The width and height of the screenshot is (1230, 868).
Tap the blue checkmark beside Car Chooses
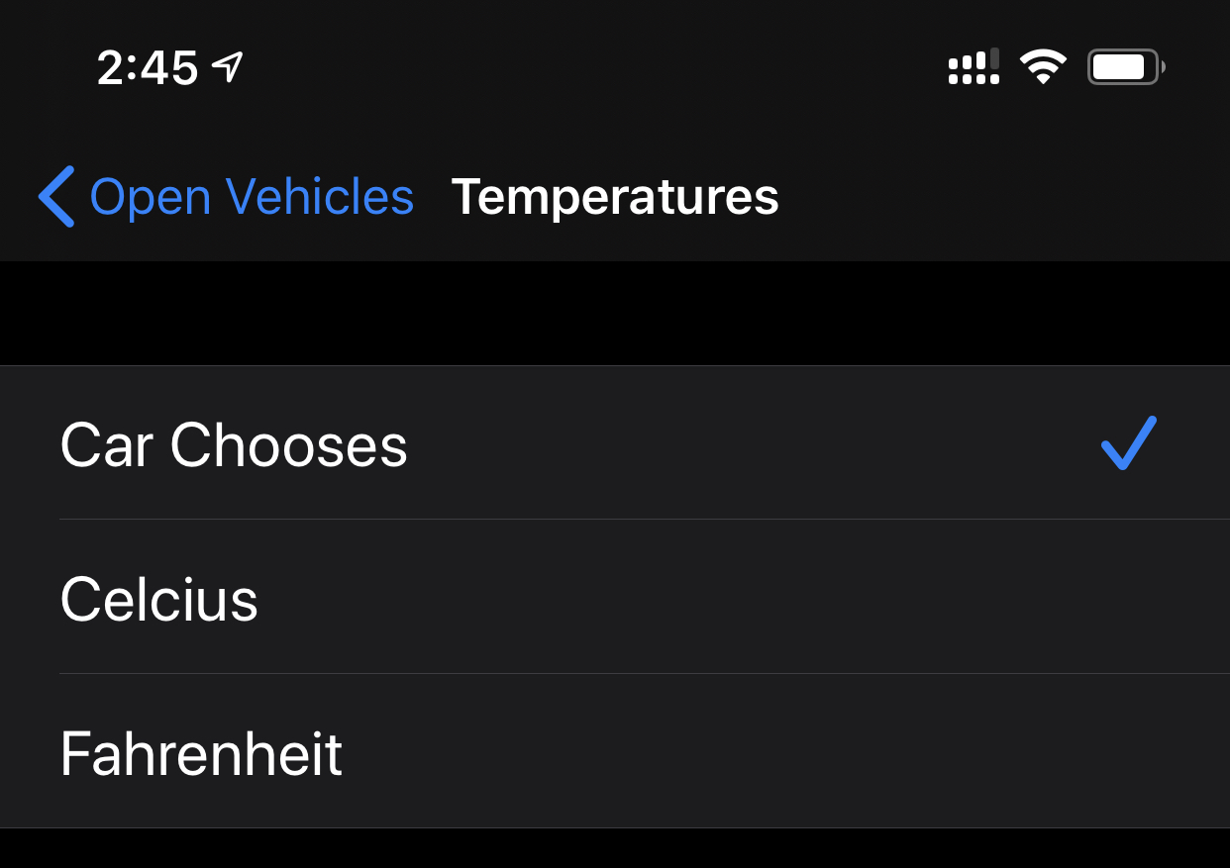click(x=1128, y=443)
